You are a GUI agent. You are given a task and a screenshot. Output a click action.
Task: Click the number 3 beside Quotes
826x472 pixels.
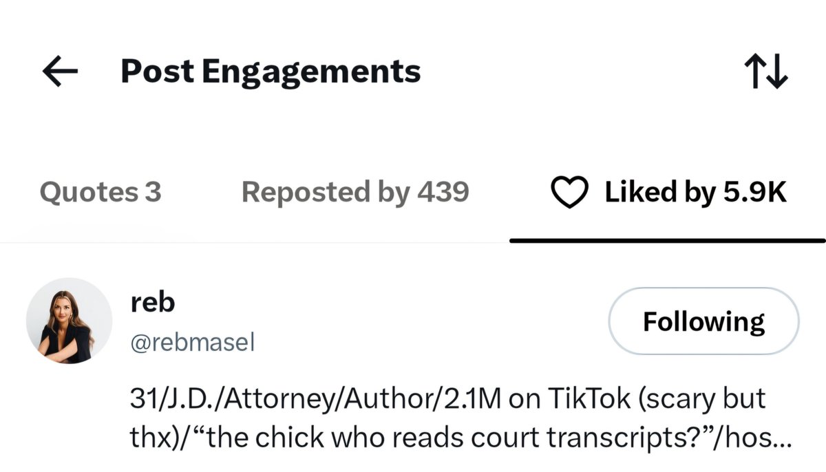tap(153, 192)
